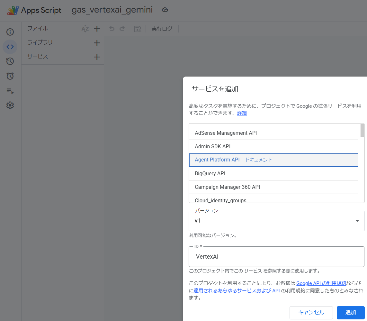Click the service list scrollbar thumb
The image size is (367, 321).
tap(362, 130)
